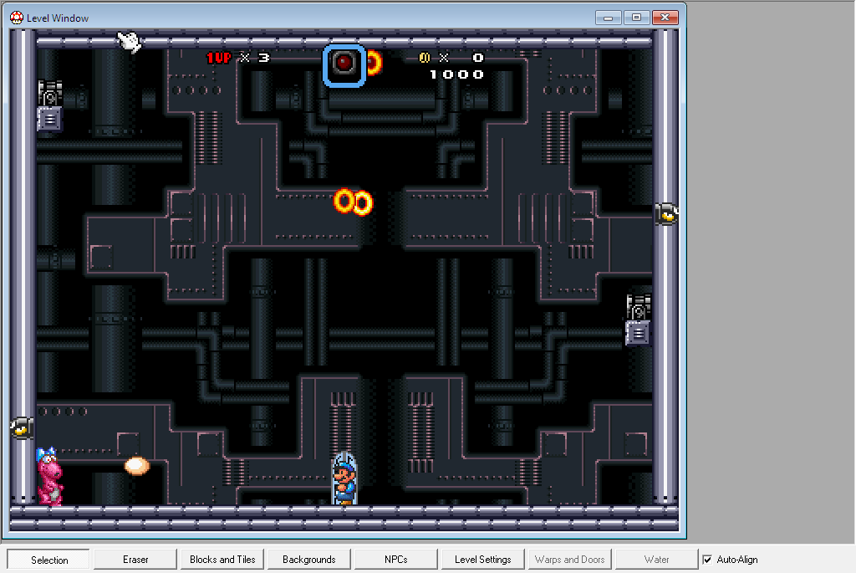Select the Mario player start sprite
The height and width of the screenshot is (573, 856).
click(x=344, y=478)
